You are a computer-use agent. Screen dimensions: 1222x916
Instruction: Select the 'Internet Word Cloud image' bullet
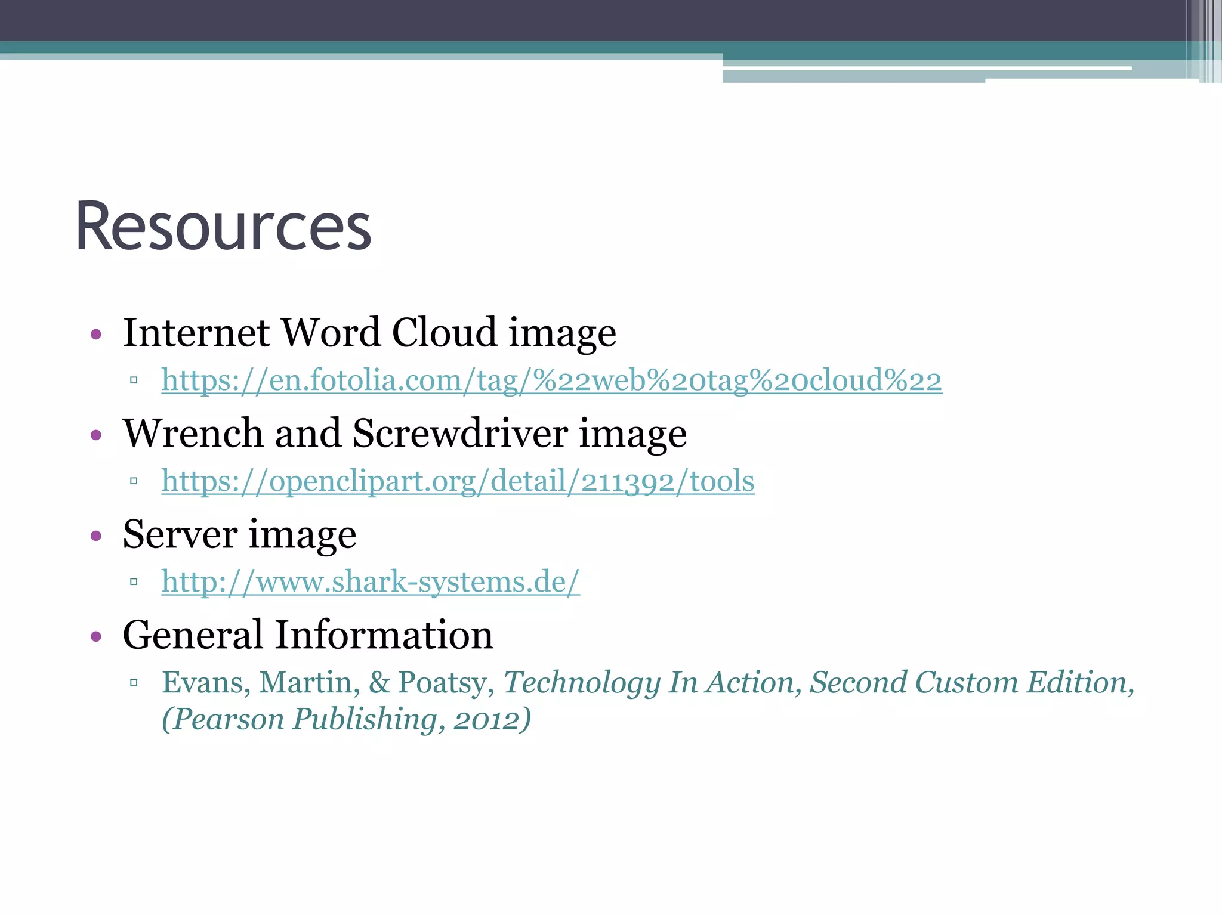click(369, 333)
